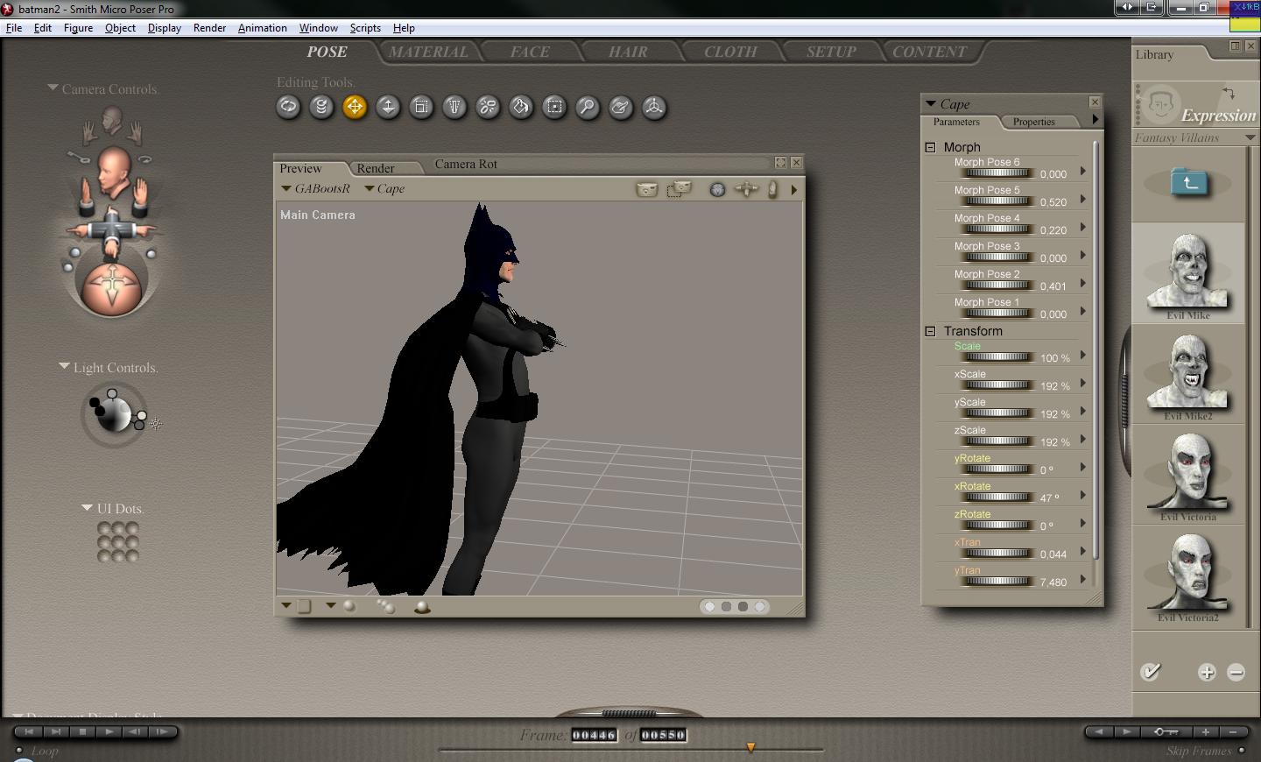This screenshot has height=762, width=1261.
Task: Switch to the CLOTH room tab
Action: coord(730,52)
